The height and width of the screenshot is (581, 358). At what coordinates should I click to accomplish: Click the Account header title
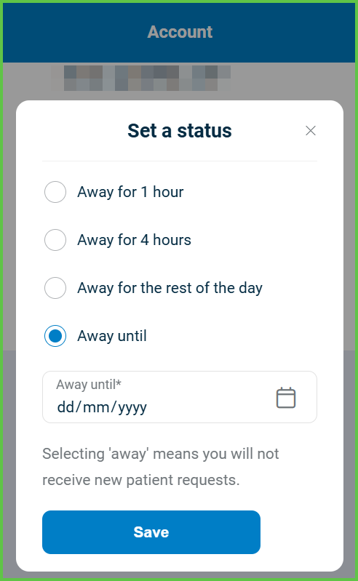[x=180, y=32]
